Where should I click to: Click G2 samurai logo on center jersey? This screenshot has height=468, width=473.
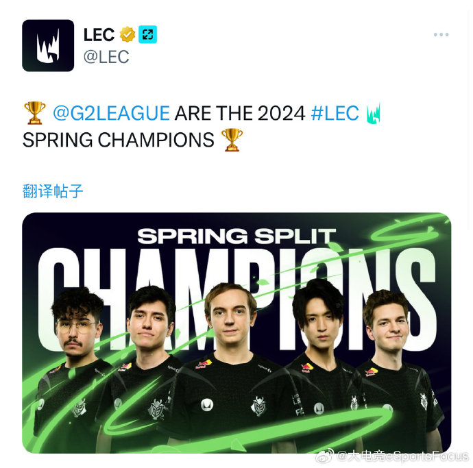coord(259,406)
